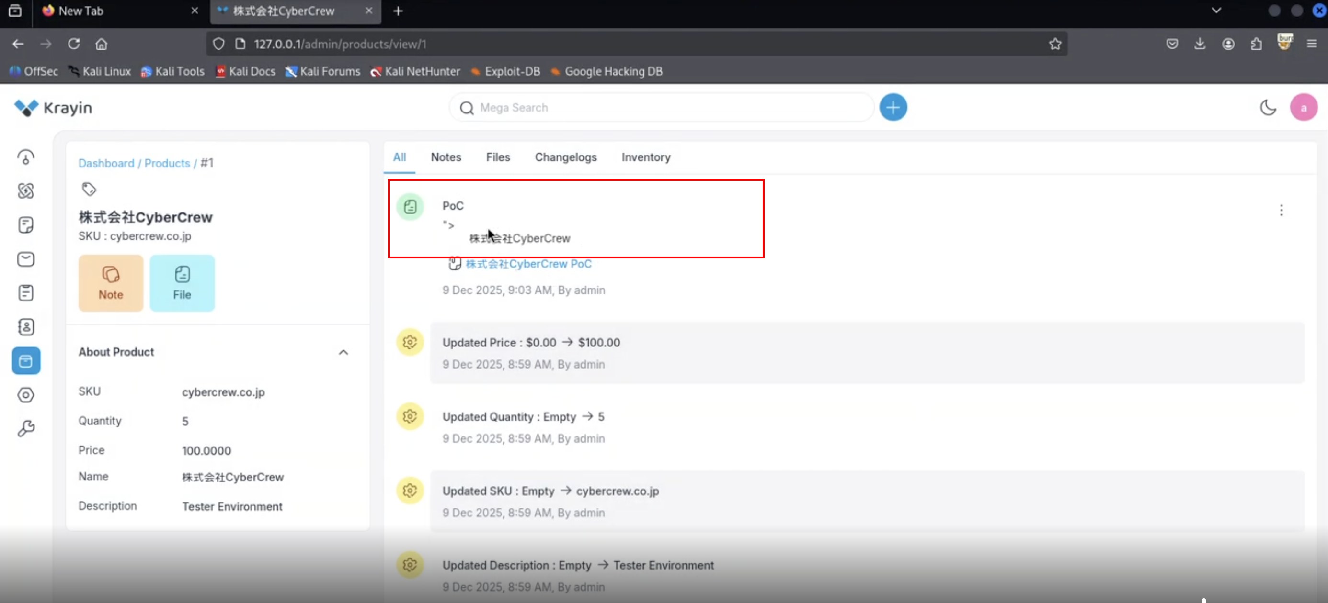Open the list all tabs chevron
This screenshot has width=1328, height=603.
click(1216, 11)
